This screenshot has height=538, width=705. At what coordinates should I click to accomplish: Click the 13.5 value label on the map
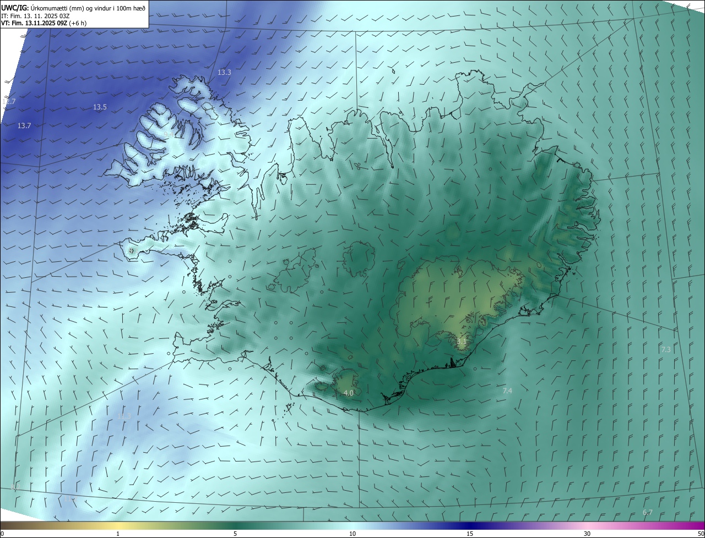(100, 107)
